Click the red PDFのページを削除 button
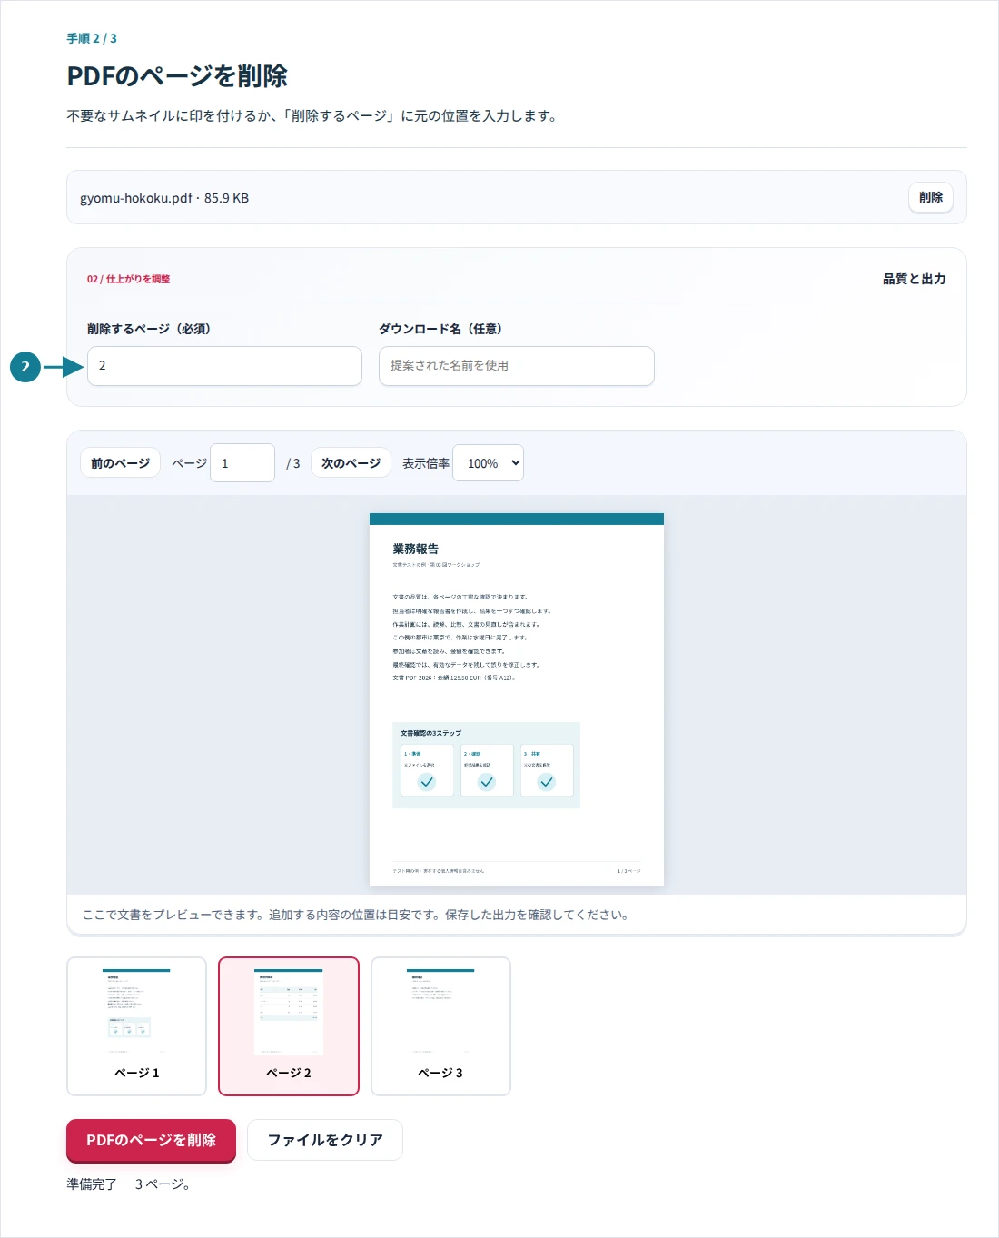Screen dimensions: 999x1238 pyautogui.click(x=151, y=1140)
